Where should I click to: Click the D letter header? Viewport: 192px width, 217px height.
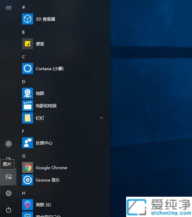point(23,82)
